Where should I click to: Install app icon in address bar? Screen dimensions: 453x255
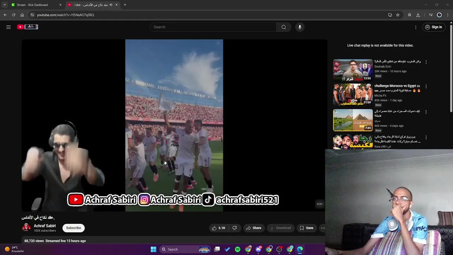click(x=390, y=15)
